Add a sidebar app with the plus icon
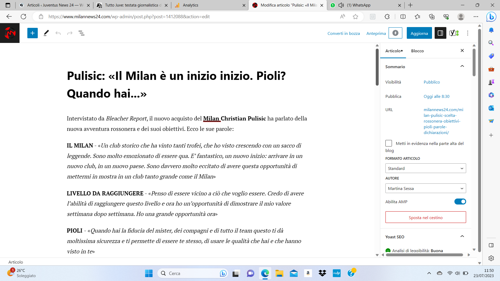Screen dimensions: 500x281 [491, 135]
